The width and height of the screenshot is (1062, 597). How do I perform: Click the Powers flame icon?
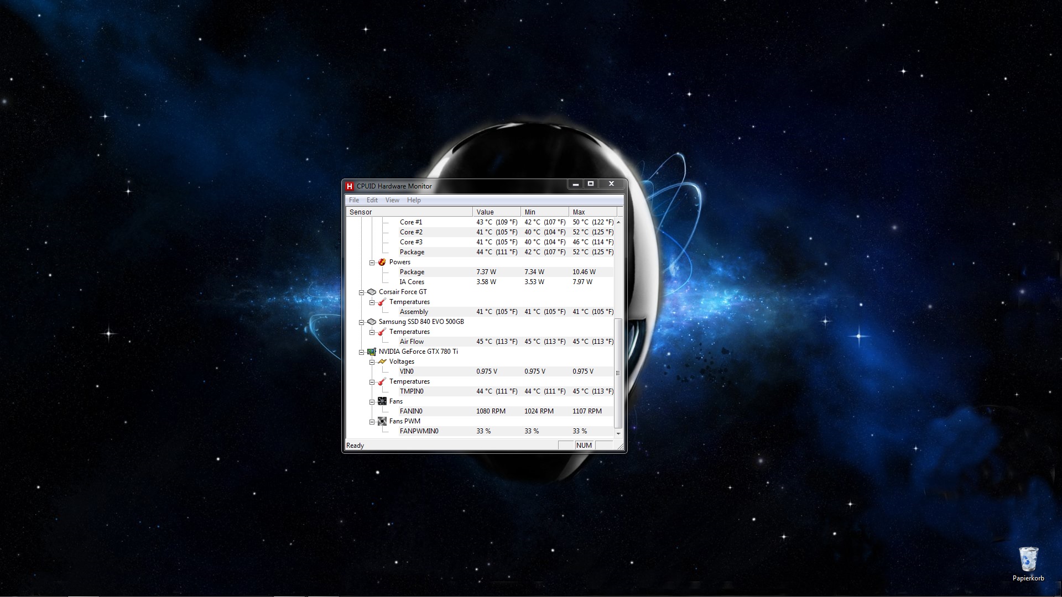point(382,262)
